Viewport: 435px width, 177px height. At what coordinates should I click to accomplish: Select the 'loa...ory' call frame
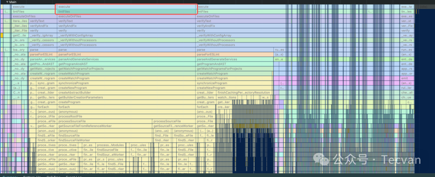20,50
